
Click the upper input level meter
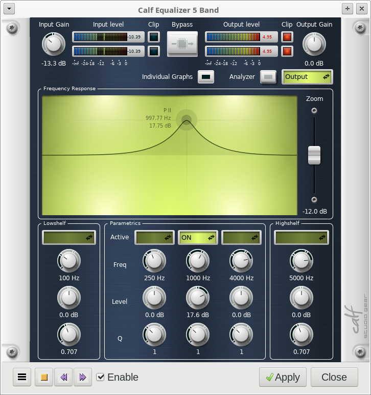[108, 37]
